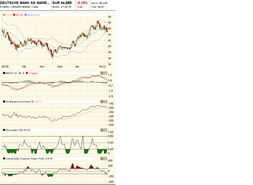Click the MACD 12, 26, 9 legend icon

pyautogui.click(x=4, y=73)
